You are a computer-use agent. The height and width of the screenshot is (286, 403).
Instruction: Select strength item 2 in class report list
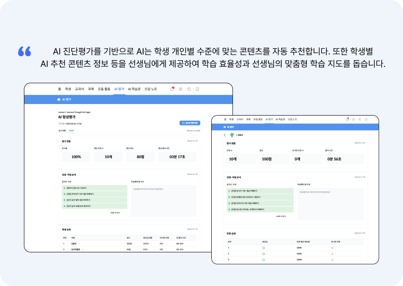95,194
